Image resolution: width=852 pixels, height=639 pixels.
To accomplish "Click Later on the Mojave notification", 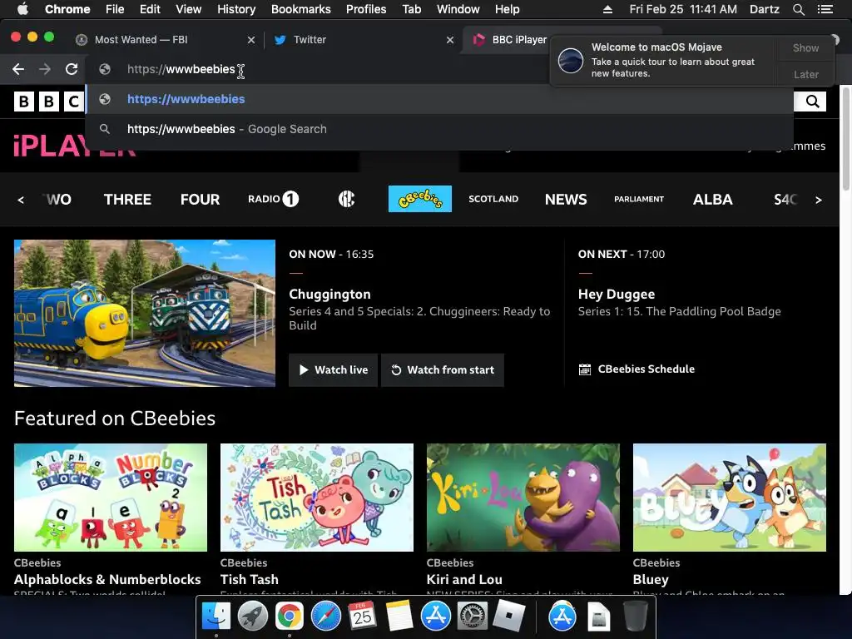I will [x=805, y=74].
